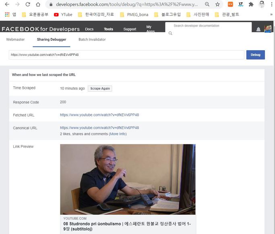Switch to the Batch Invalidator tab
Screen dimensions: 275x234
tap(92, 39)
